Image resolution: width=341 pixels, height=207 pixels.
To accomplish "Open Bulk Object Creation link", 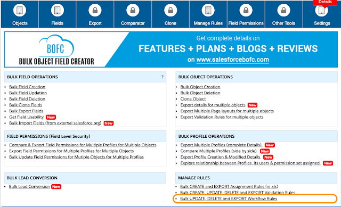I will click(x=200, y=87).
